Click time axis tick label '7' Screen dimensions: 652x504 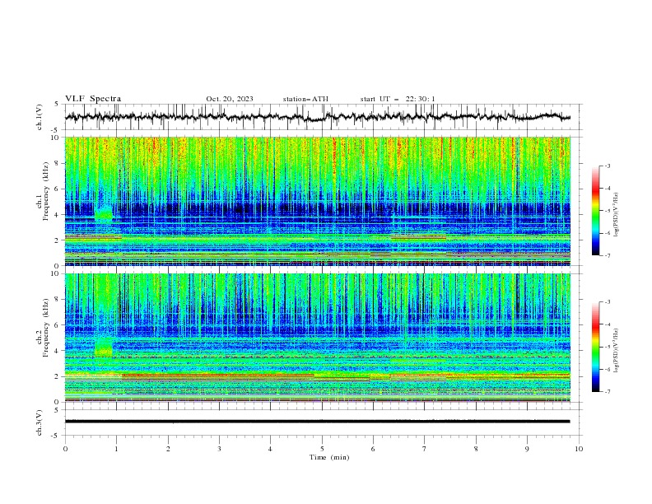tap(425, 449)
